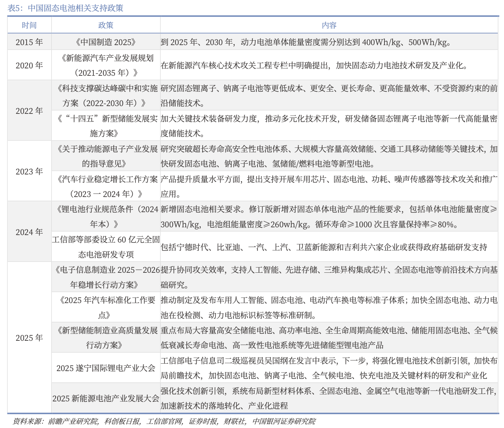Select the 内容 column header

point(329,25)
